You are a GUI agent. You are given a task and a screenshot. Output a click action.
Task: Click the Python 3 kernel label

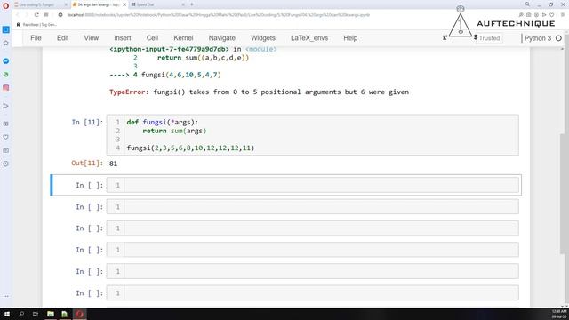coord(537,38)
